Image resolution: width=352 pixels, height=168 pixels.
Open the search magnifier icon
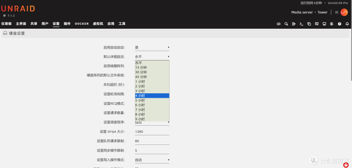coord(286,24)
